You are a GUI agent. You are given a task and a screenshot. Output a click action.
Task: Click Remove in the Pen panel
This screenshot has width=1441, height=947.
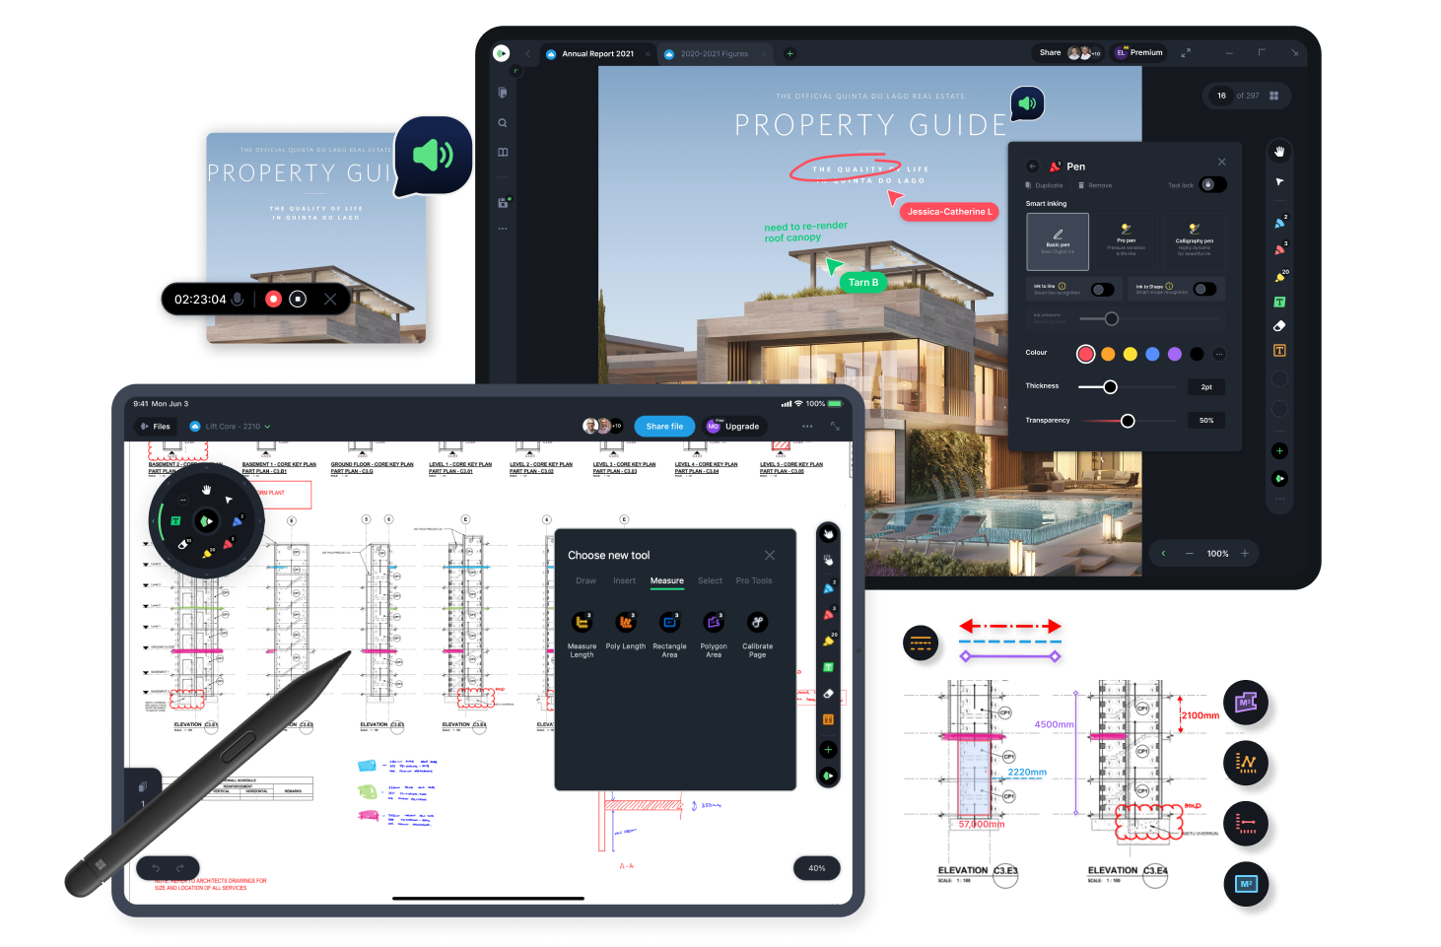coord(1095,185)
